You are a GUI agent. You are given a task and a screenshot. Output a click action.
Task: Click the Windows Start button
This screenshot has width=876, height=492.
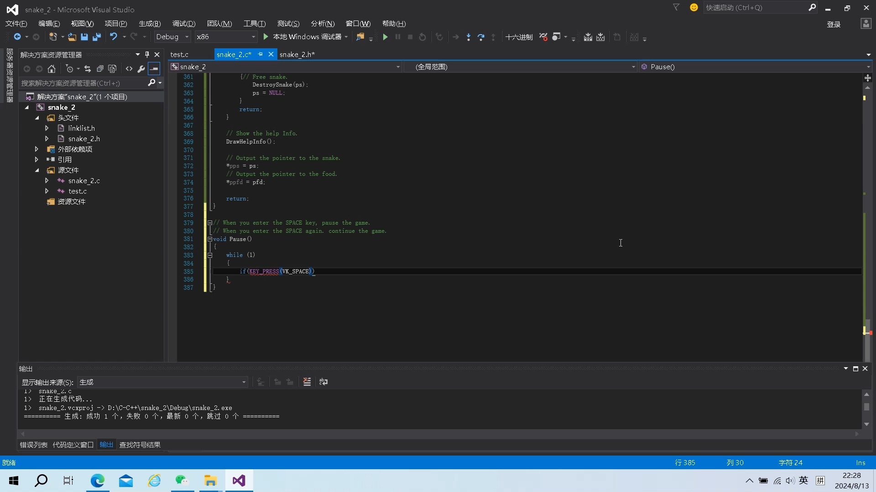[x=14, y=480]
